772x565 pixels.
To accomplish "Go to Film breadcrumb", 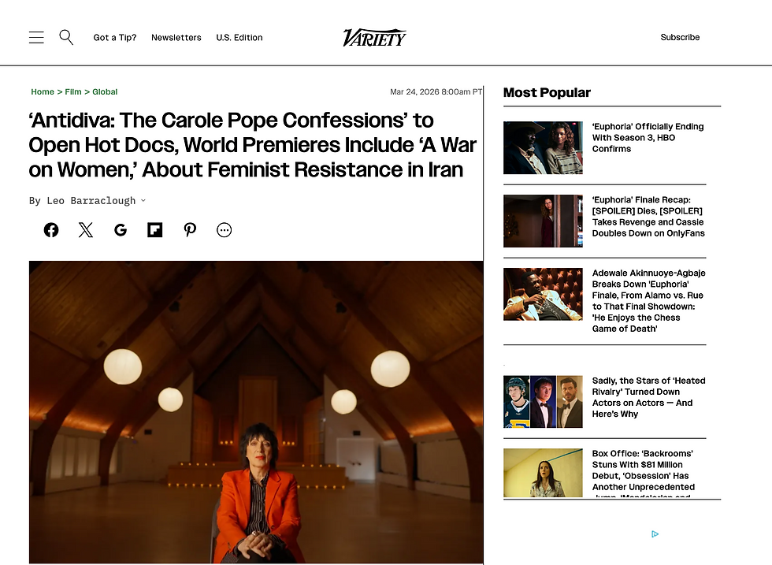I will [72, 91].
